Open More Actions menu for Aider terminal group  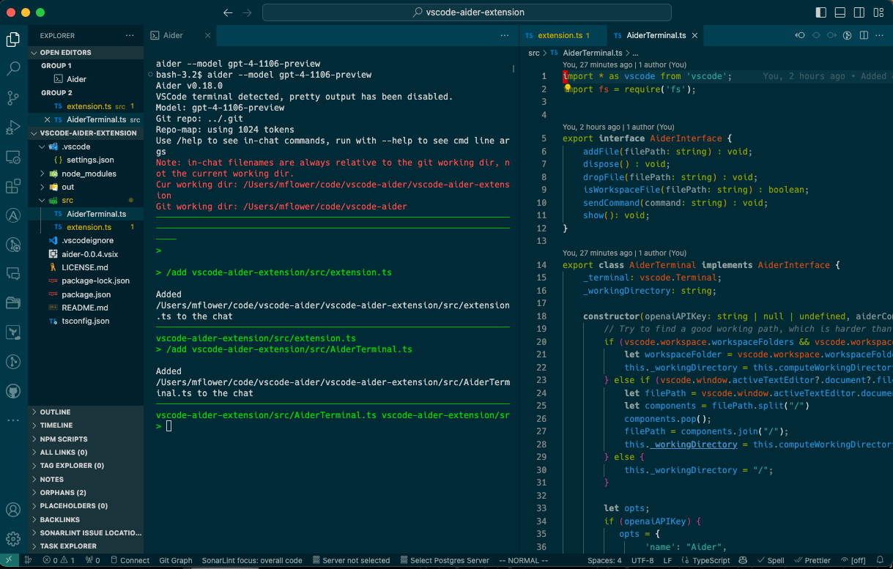505,35
